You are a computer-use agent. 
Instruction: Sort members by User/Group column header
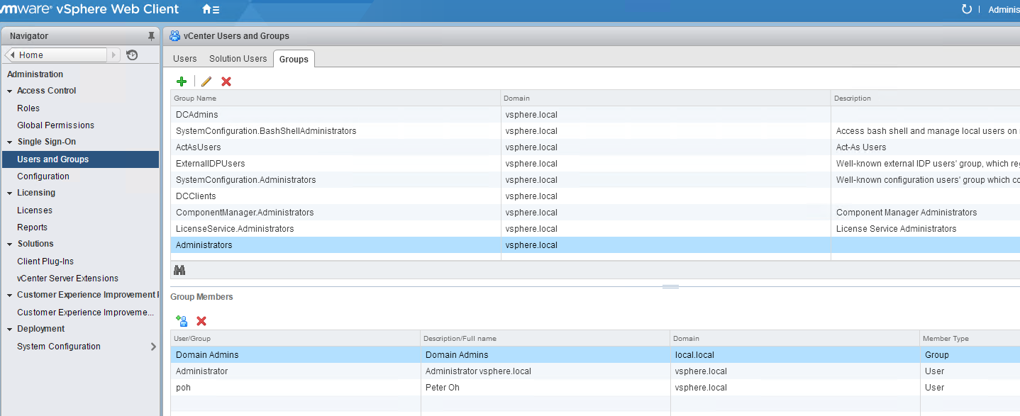296,338
